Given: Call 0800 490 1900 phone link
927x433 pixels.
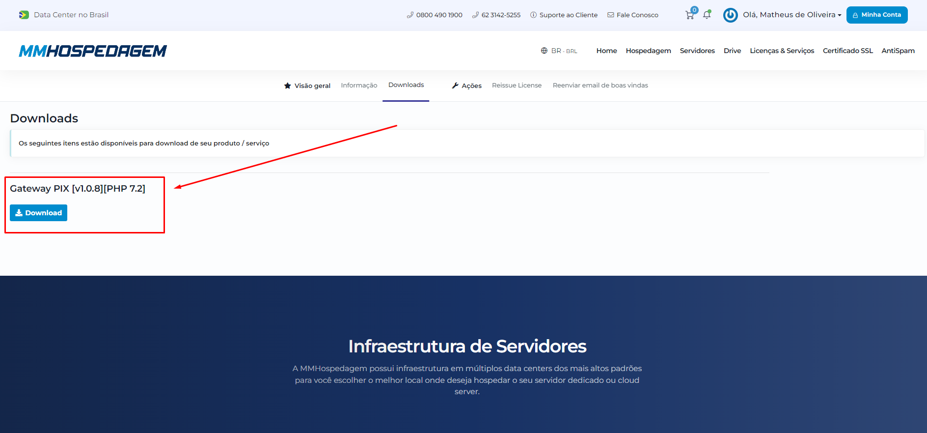Looking at the screenshot, I should click(x=435, y=15).
